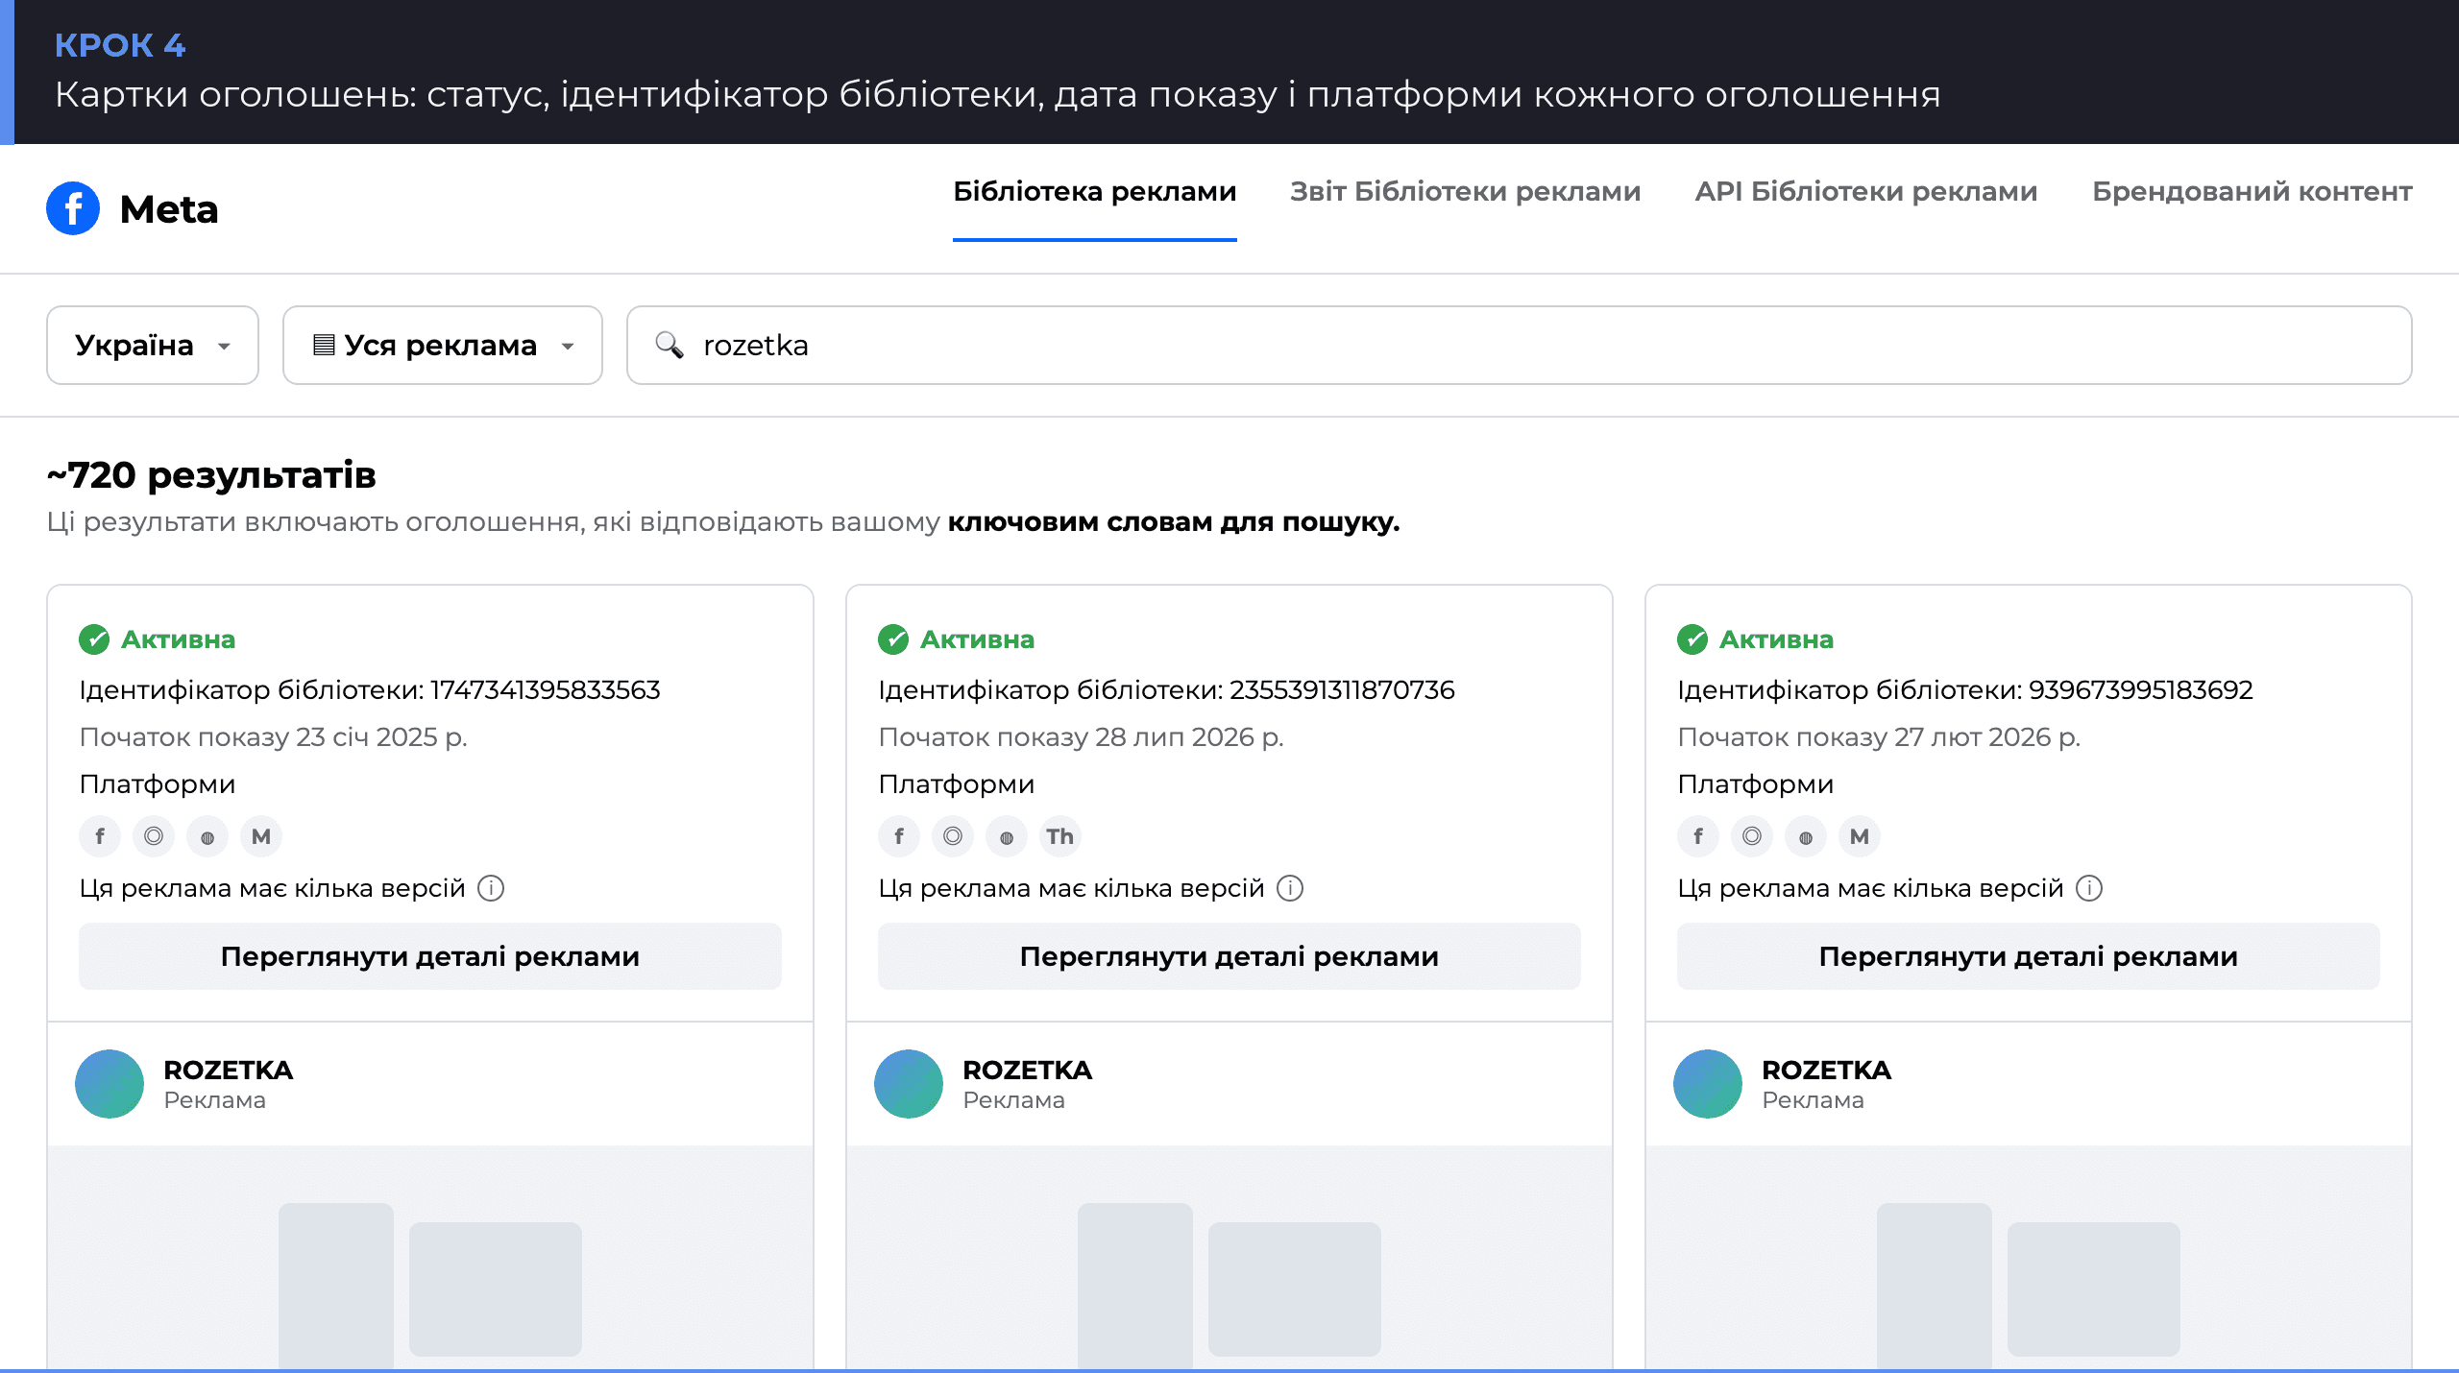Screen dimensions: 2459x1373
Task: Click the Threads Th icon in the 2355391311870736 card
Action: pyautogui.click(x=1060, y=836)
